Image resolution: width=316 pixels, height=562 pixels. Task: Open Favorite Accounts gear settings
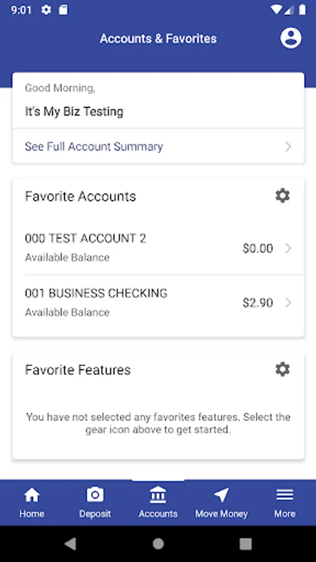[282, 195]
